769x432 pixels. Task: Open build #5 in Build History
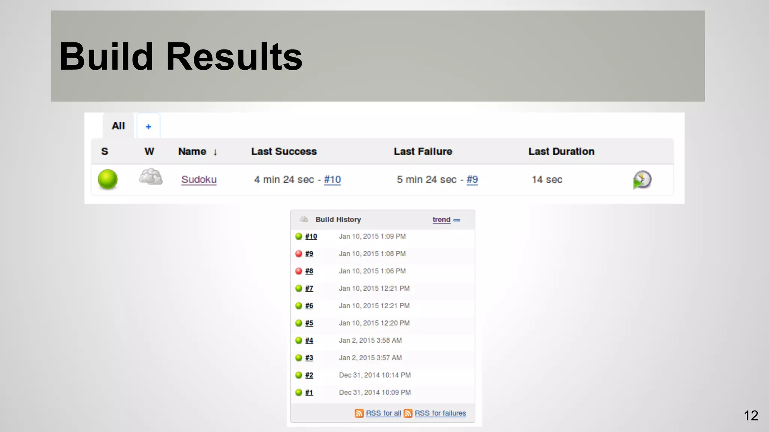click(309, 323)
